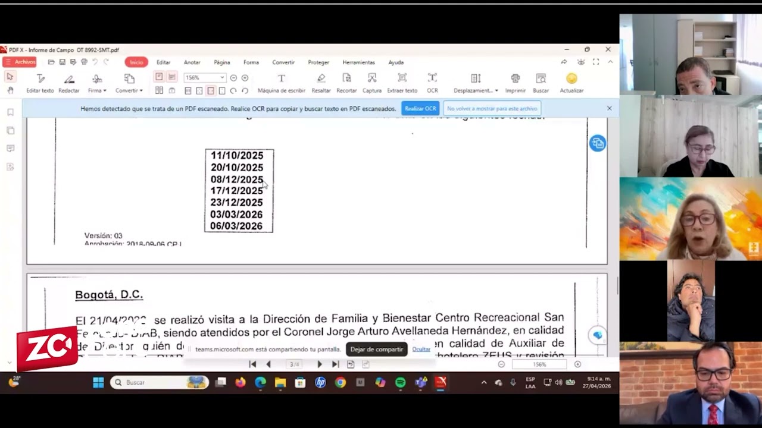Screen dimensions: 762x428
Task: Toggle single page view mode
Action: point(159,77)
